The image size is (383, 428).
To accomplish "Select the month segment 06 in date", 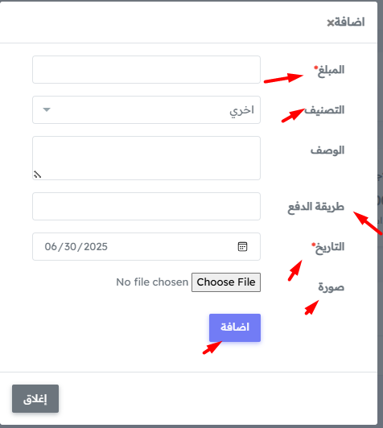I will pos(51,247).
